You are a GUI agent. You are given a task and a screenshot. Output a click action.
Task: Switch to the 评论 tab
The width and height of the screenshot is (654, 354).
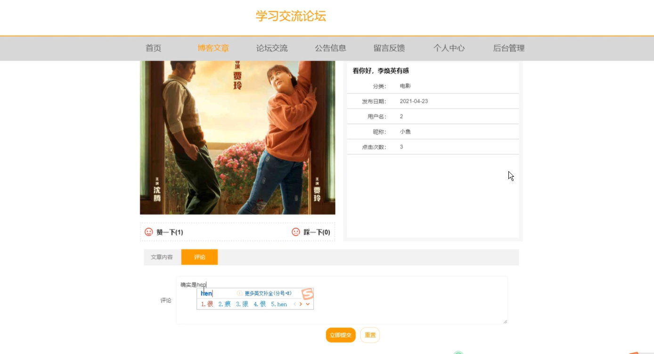pyautogui.click(x=199, y=257)
